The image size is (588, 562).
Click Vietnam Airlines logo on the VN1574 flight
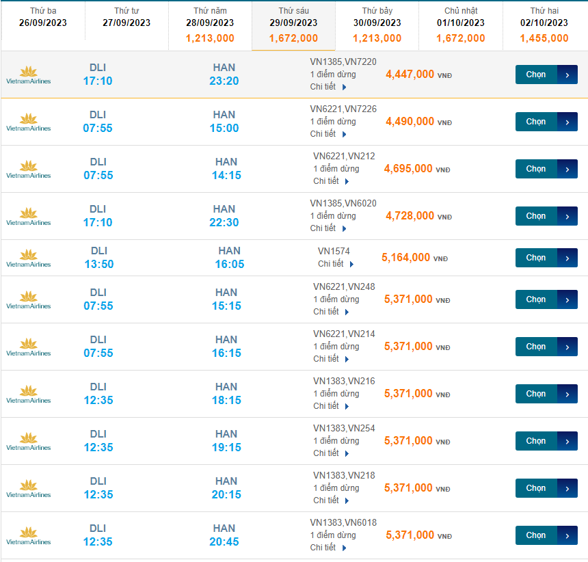[x=28, y=258]
